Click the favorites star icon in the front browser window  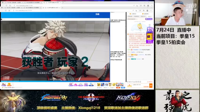coord(140,10)
